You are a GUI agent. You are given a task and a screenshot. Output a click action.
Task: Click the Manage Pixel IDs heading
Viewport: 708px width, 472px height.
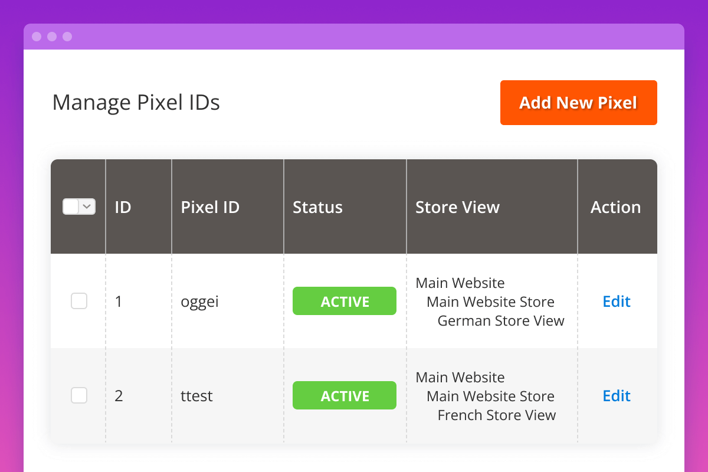136,103
